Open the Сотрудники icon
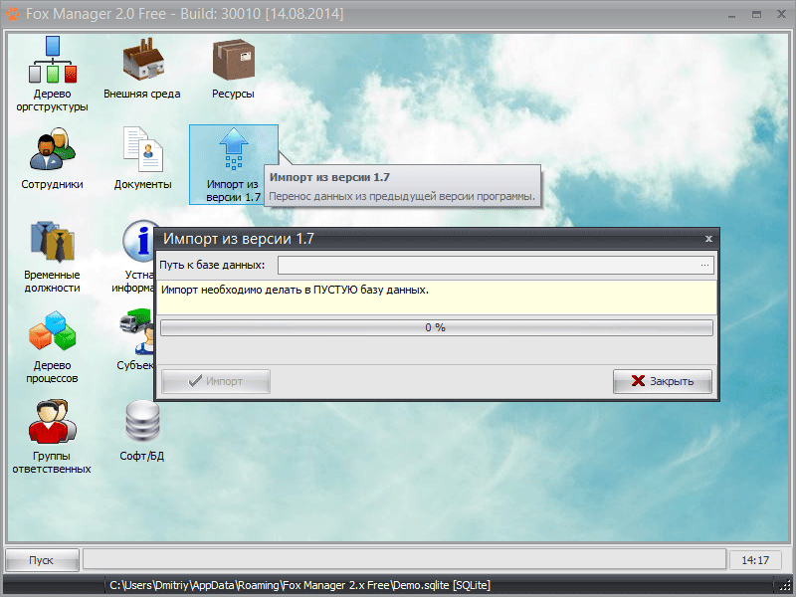Viewport: 796px width, 597px height. click(52, 151)
